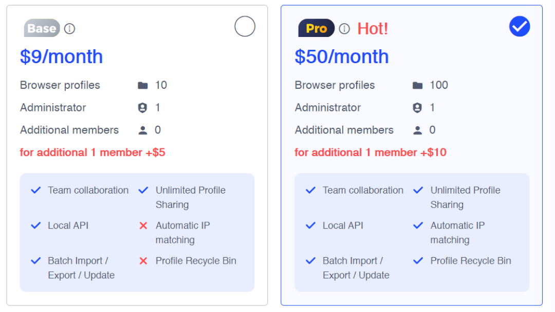Click the Pro plan's additional member +$10 text
The width and height of the screenshot is (555, 312).
pyautogui.click(x=370, y=152)
